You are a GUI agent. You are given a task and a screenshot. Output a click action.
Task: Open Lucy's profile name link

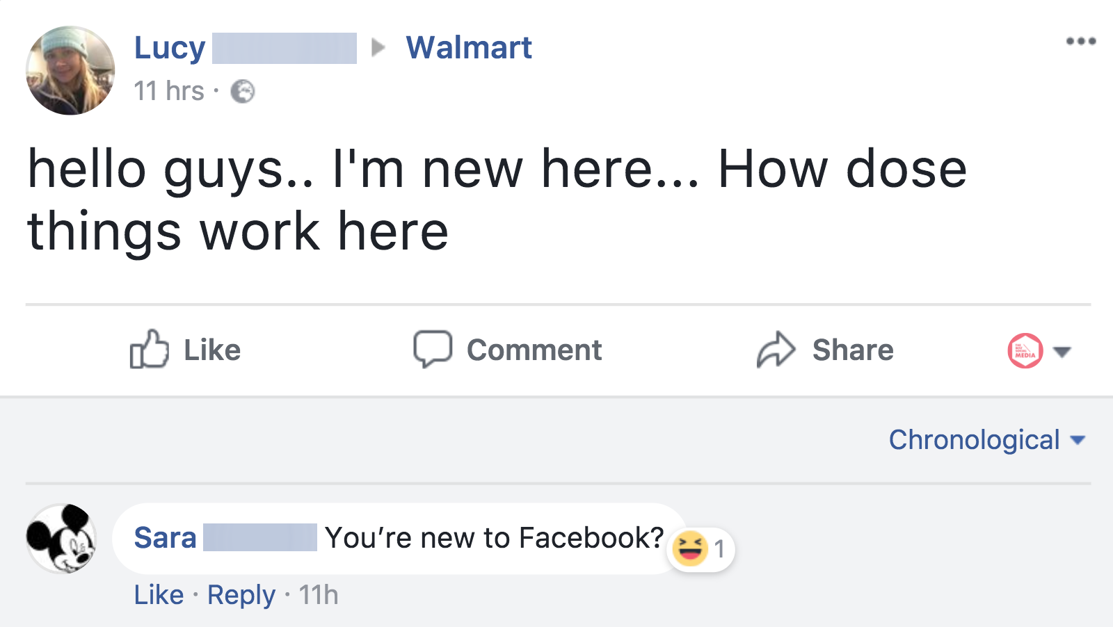click(x=170, y=48)
